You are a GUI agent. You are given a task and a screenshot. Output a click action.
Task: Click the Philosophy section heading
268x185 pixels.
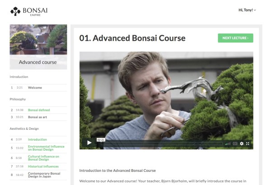[18, 99]
